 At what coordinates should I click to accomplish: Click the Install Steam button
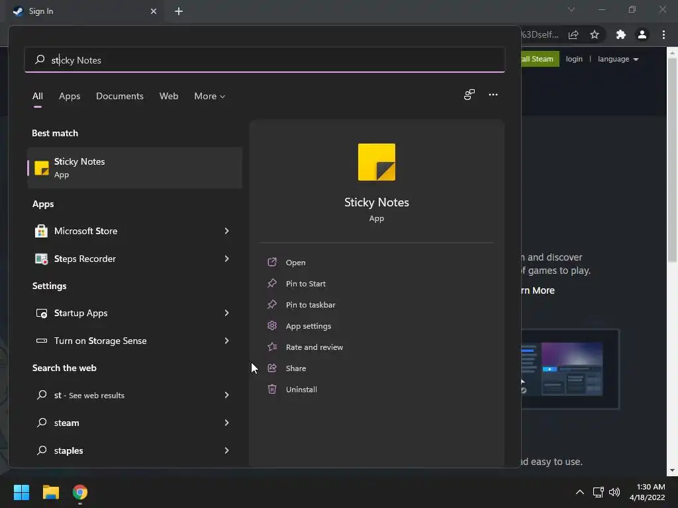pos(540,59)
